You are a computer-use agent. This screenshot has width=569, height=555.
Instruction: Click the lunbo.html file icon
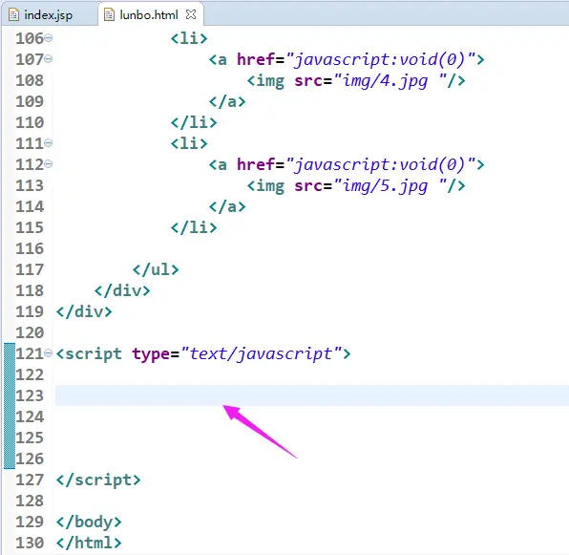(x=109, y=15)
